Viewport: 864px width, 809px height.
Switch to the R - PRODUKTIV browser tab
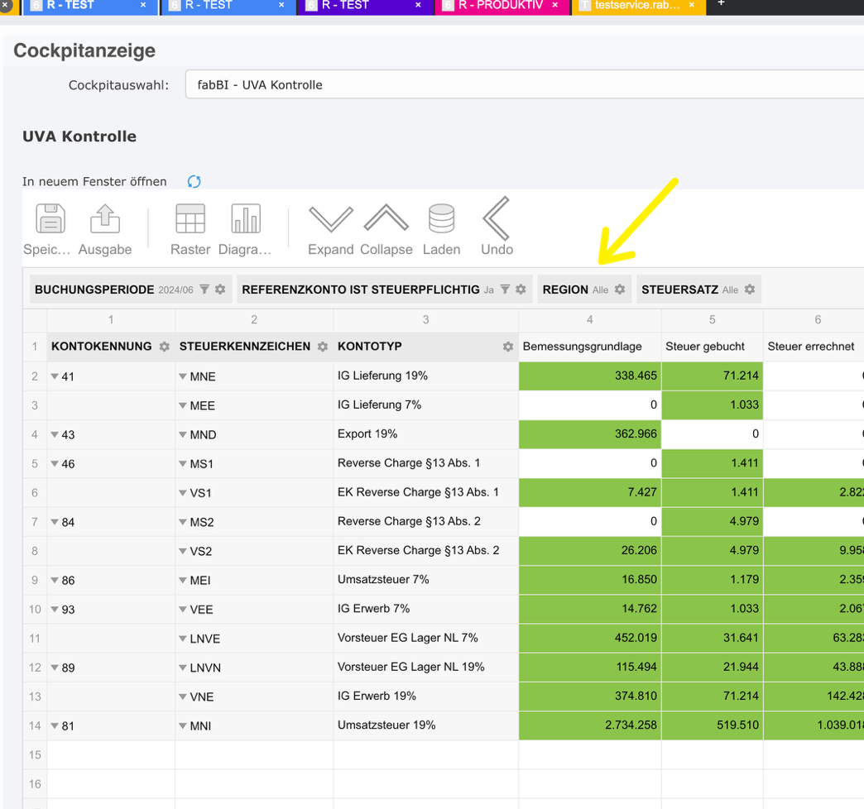click(502, 6)
